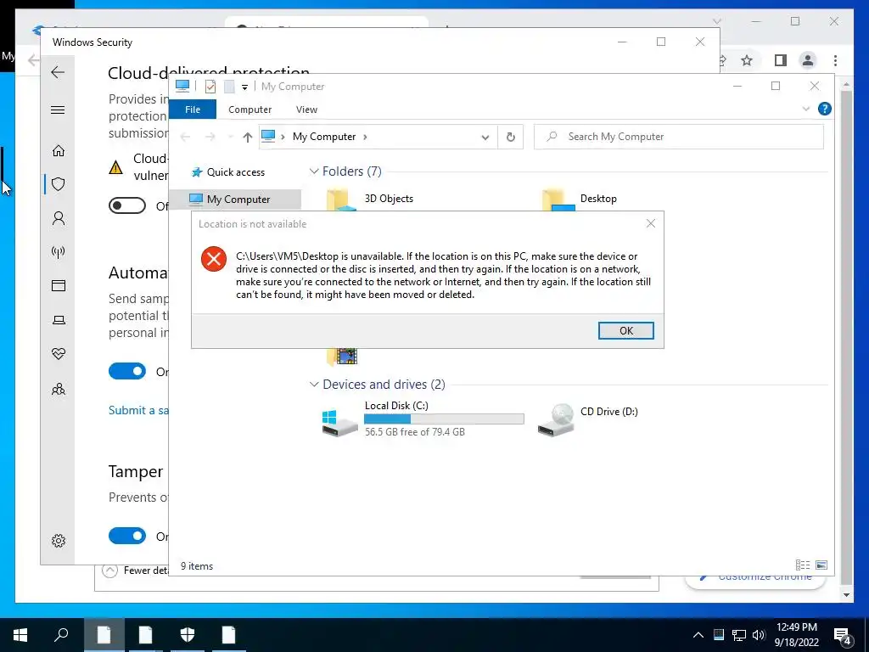Click the Chrome tab search chevron
The image size is (869, 652).
(716, 21)
